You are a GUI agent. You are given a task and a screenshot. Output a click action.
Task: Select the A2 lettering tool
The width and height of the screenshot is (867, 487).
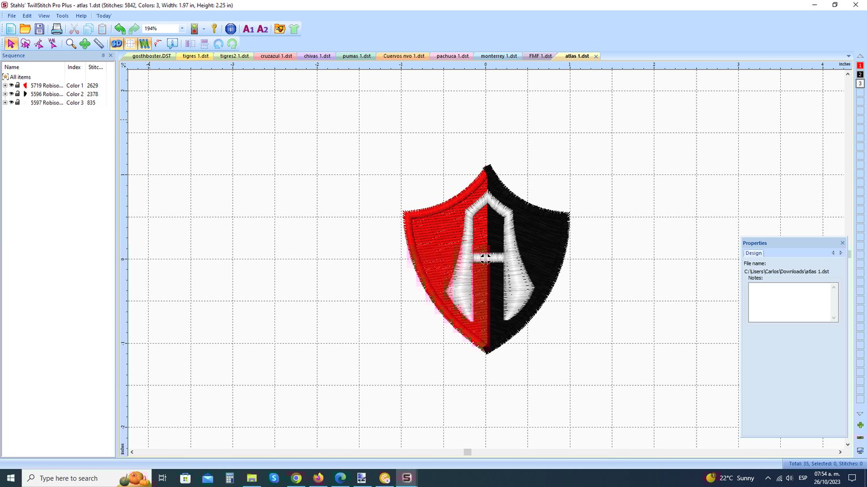point(262,29)
